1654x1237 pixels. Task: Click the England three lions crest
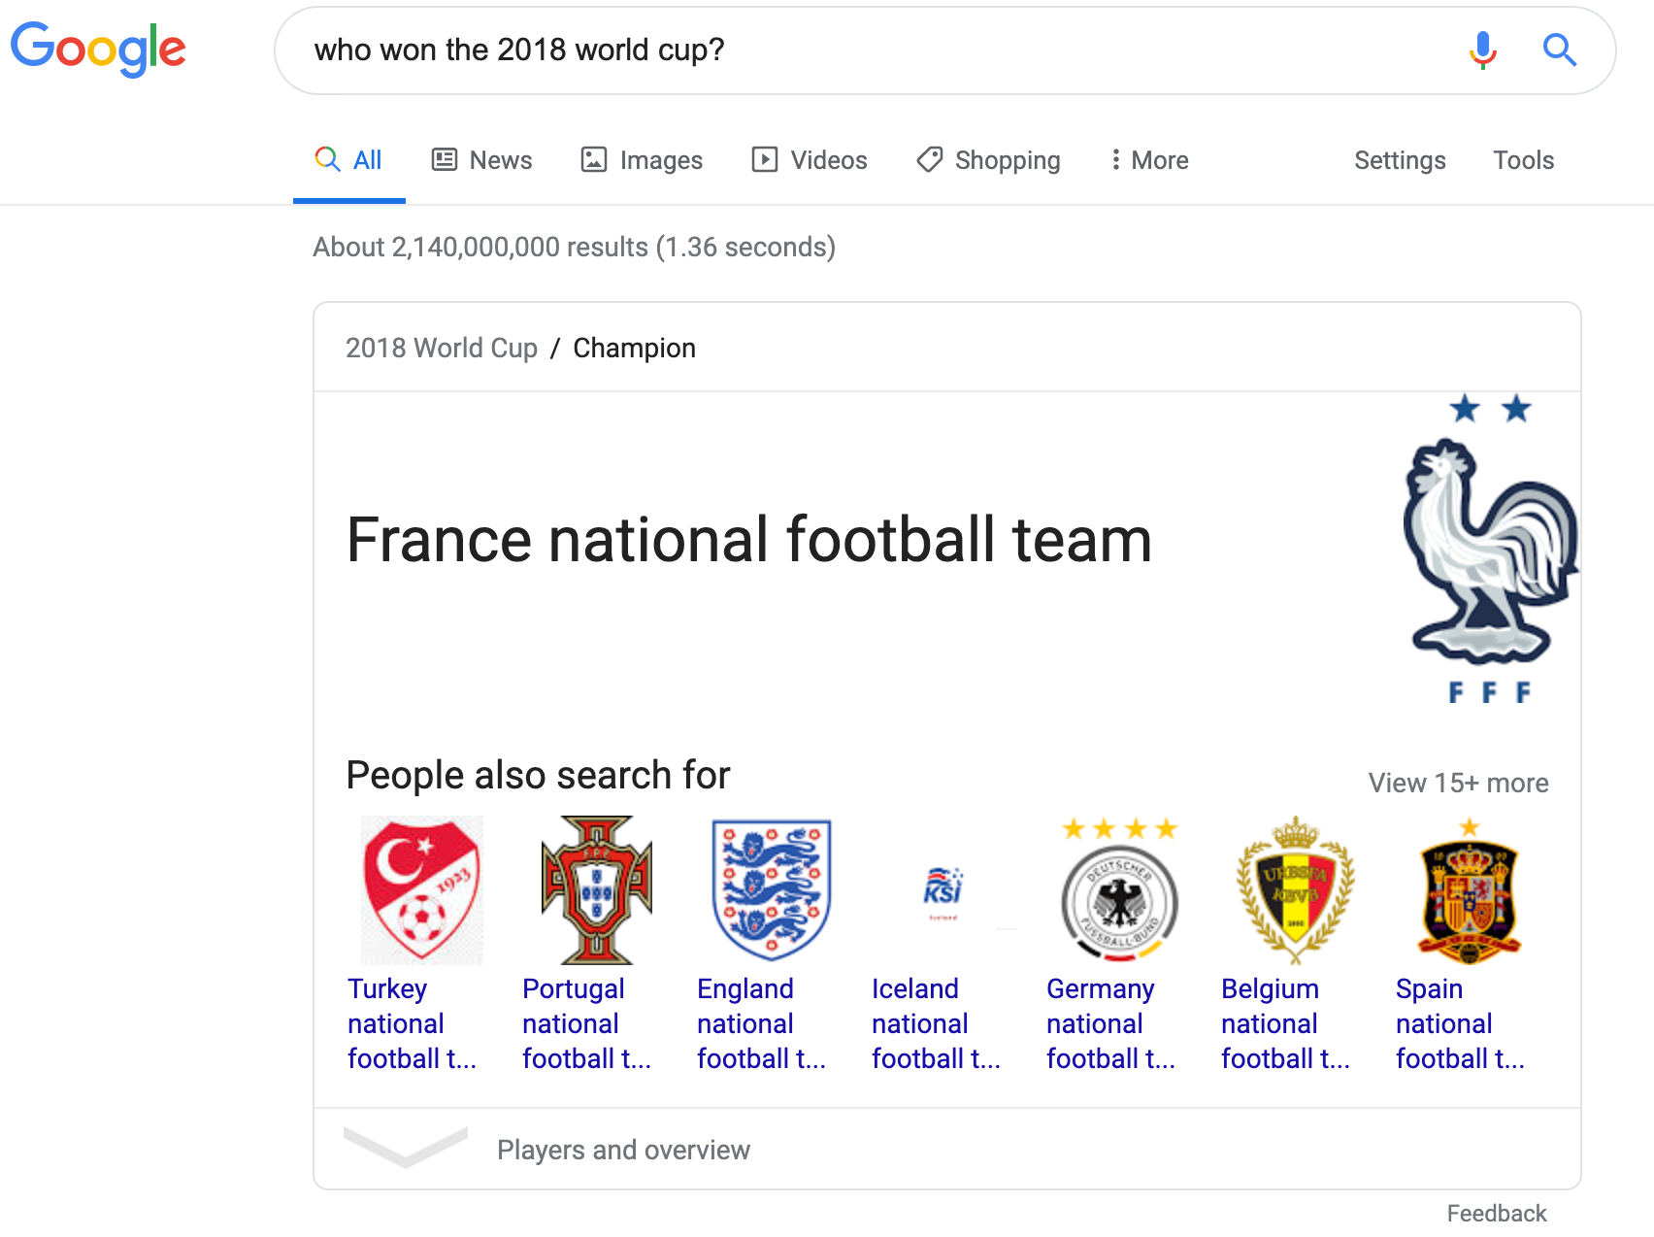[x=771, y=889]
